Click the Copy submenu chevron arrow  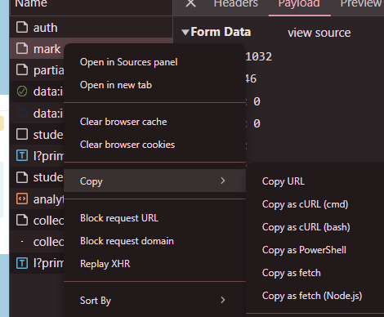(223, 181)
